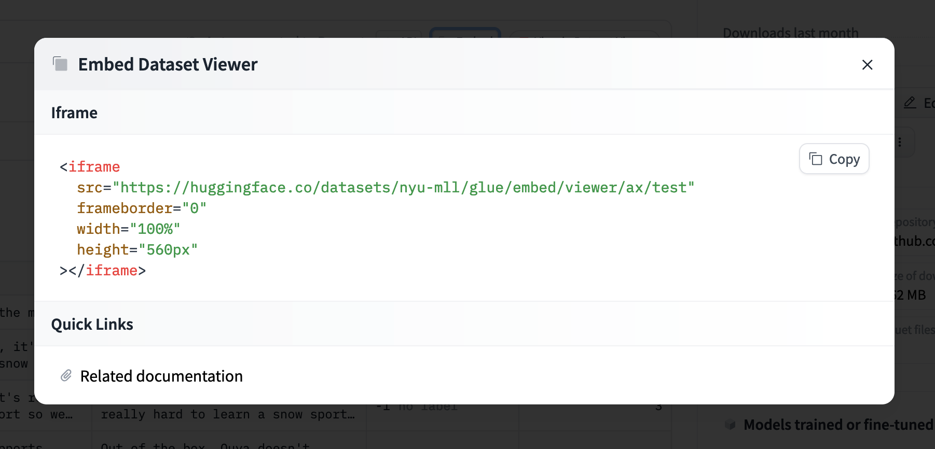935x449 pixels.
Task: Click the "really hard to learn a snow sport" cell
Action: [x=228, y=414]
